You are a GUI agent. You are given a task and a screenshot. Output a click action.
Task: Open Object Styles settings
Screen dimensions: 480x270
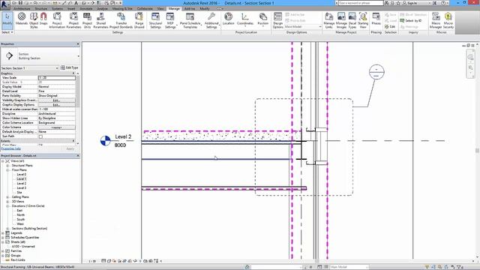coord(34,20)
